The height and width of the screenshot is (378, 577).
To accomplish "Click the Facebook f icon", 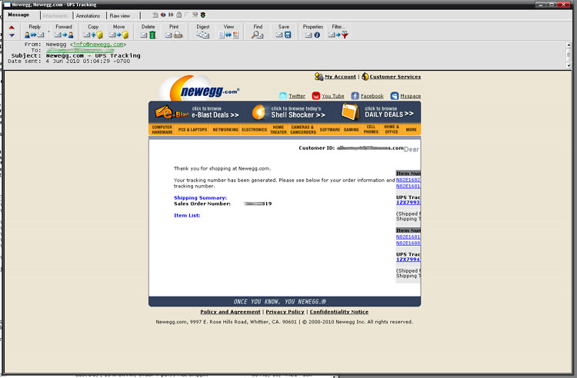I will tap(355, 96).
